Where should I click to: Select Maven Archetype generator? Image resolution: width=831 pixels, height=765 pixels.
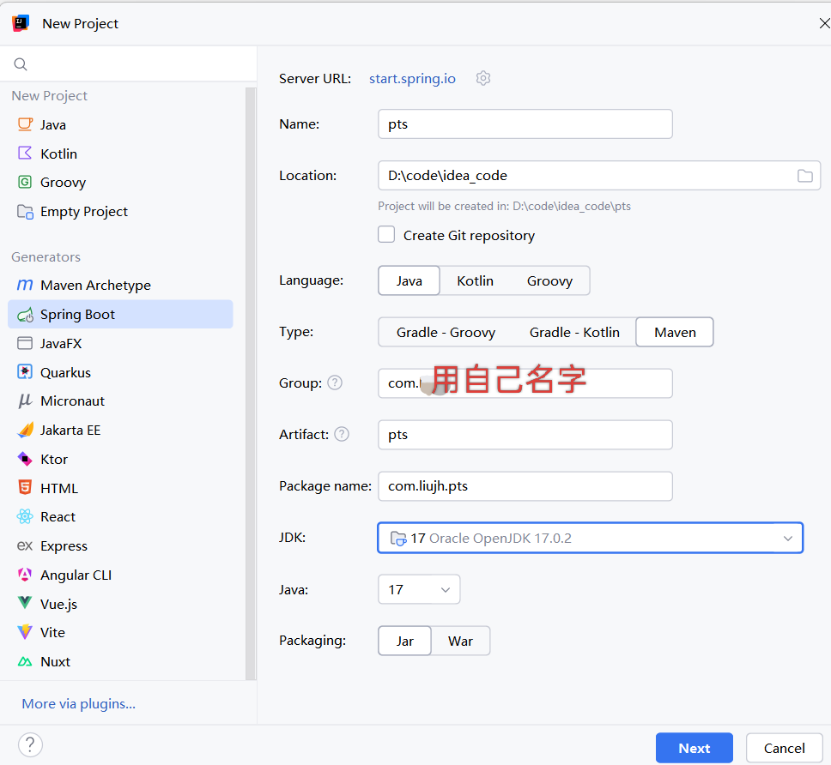click(120, 286)
